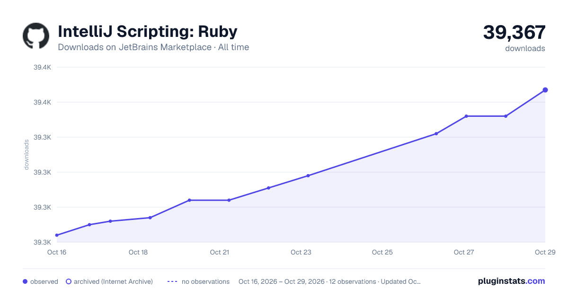Click the vertical 'downloads' axis title

[x=27, y=155]
